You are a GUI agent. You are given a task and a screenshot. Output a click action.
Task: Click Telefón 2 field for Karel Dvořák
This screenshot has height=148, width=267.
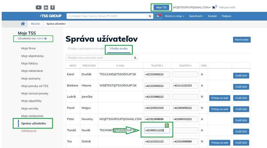coord(185,74)
